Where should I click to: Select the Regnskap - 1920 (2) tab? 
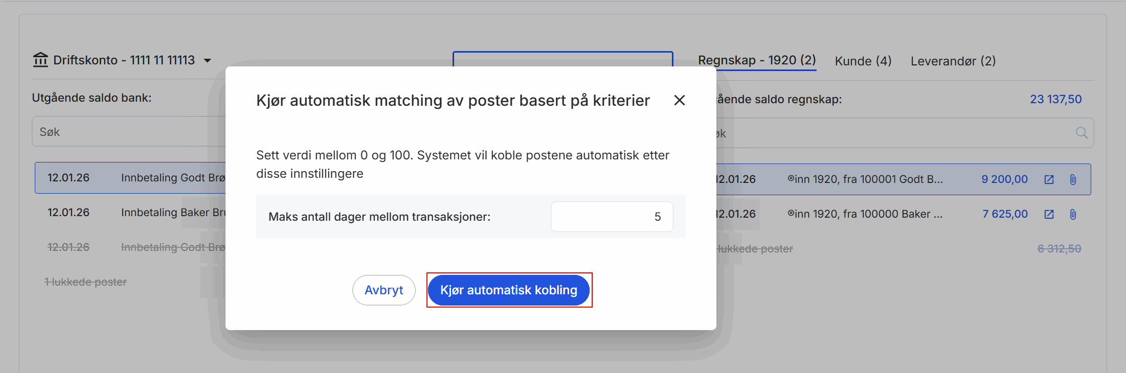[x=756, y=60]
